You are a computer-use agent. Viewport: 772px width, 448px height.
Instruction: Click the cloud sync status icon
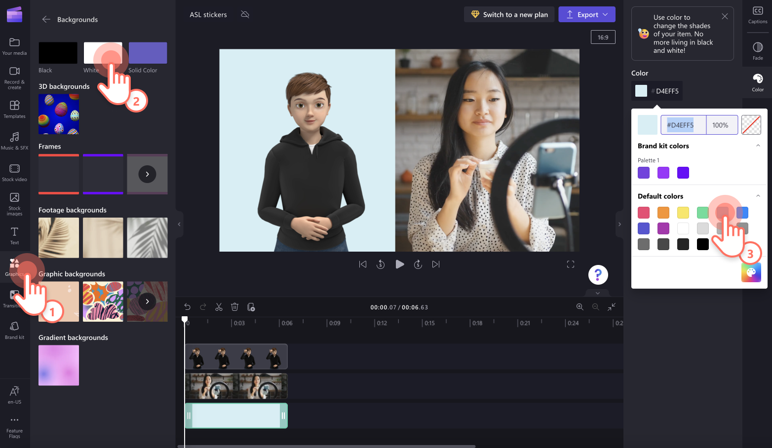(245, 14)
